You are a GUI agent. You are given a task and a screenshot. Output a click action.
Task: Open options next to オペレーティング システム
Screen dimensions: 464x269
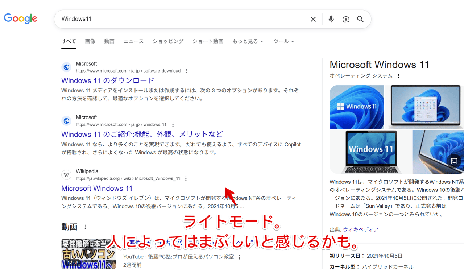point(398,76)
